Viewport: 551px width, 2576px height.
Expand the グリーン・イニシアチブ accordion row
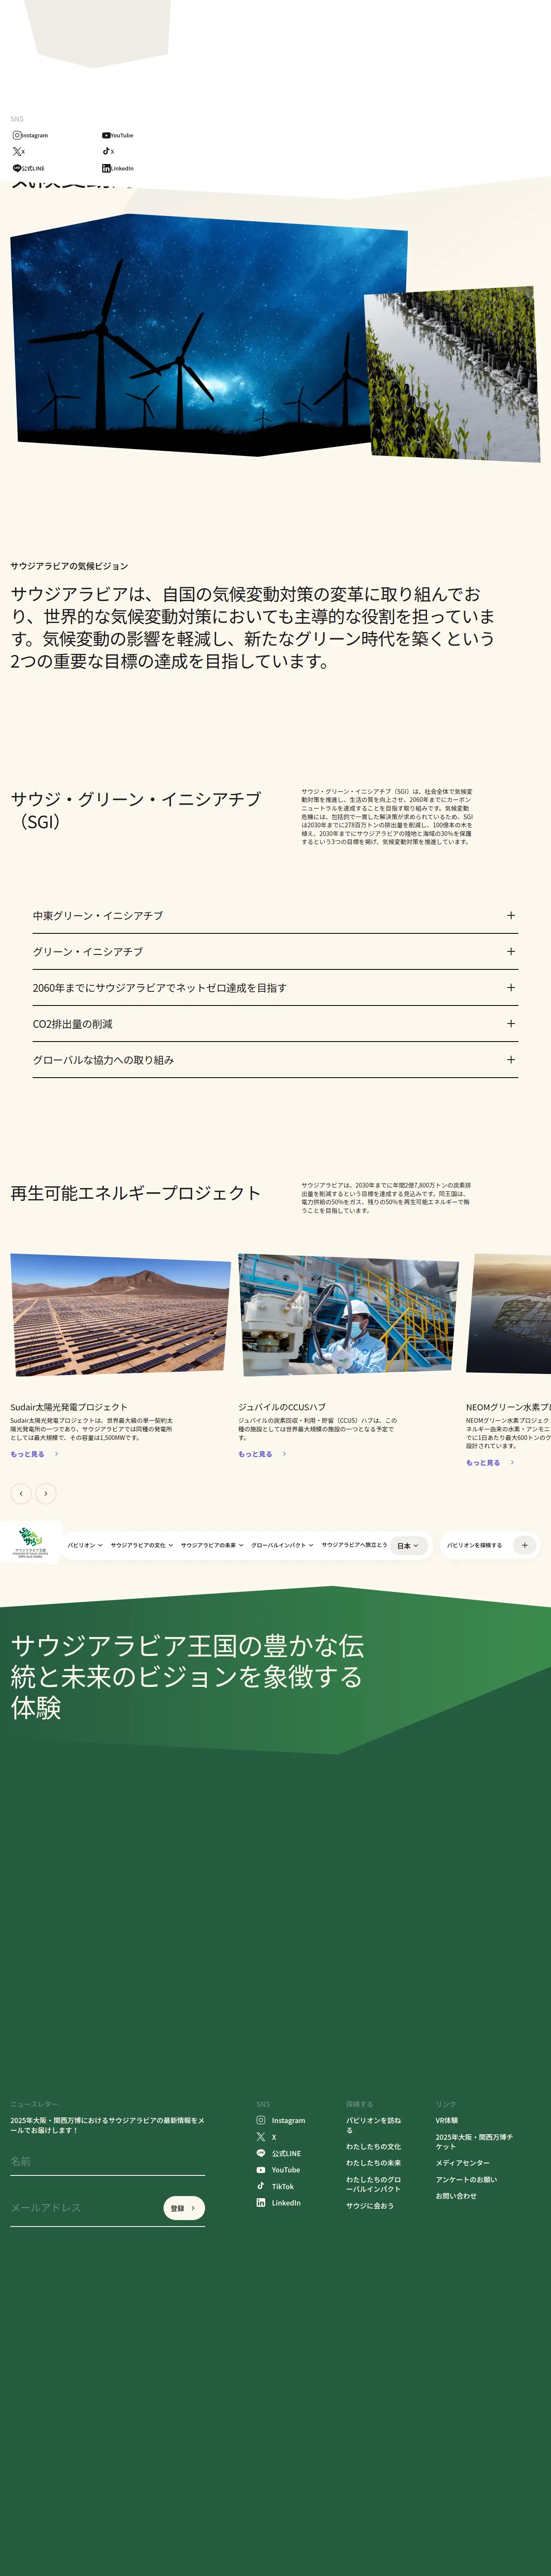[275, 951]
